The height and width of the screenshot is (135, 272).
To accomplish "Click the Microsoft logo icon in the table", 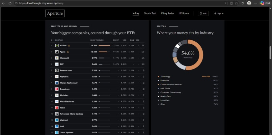I will (57, 58).
